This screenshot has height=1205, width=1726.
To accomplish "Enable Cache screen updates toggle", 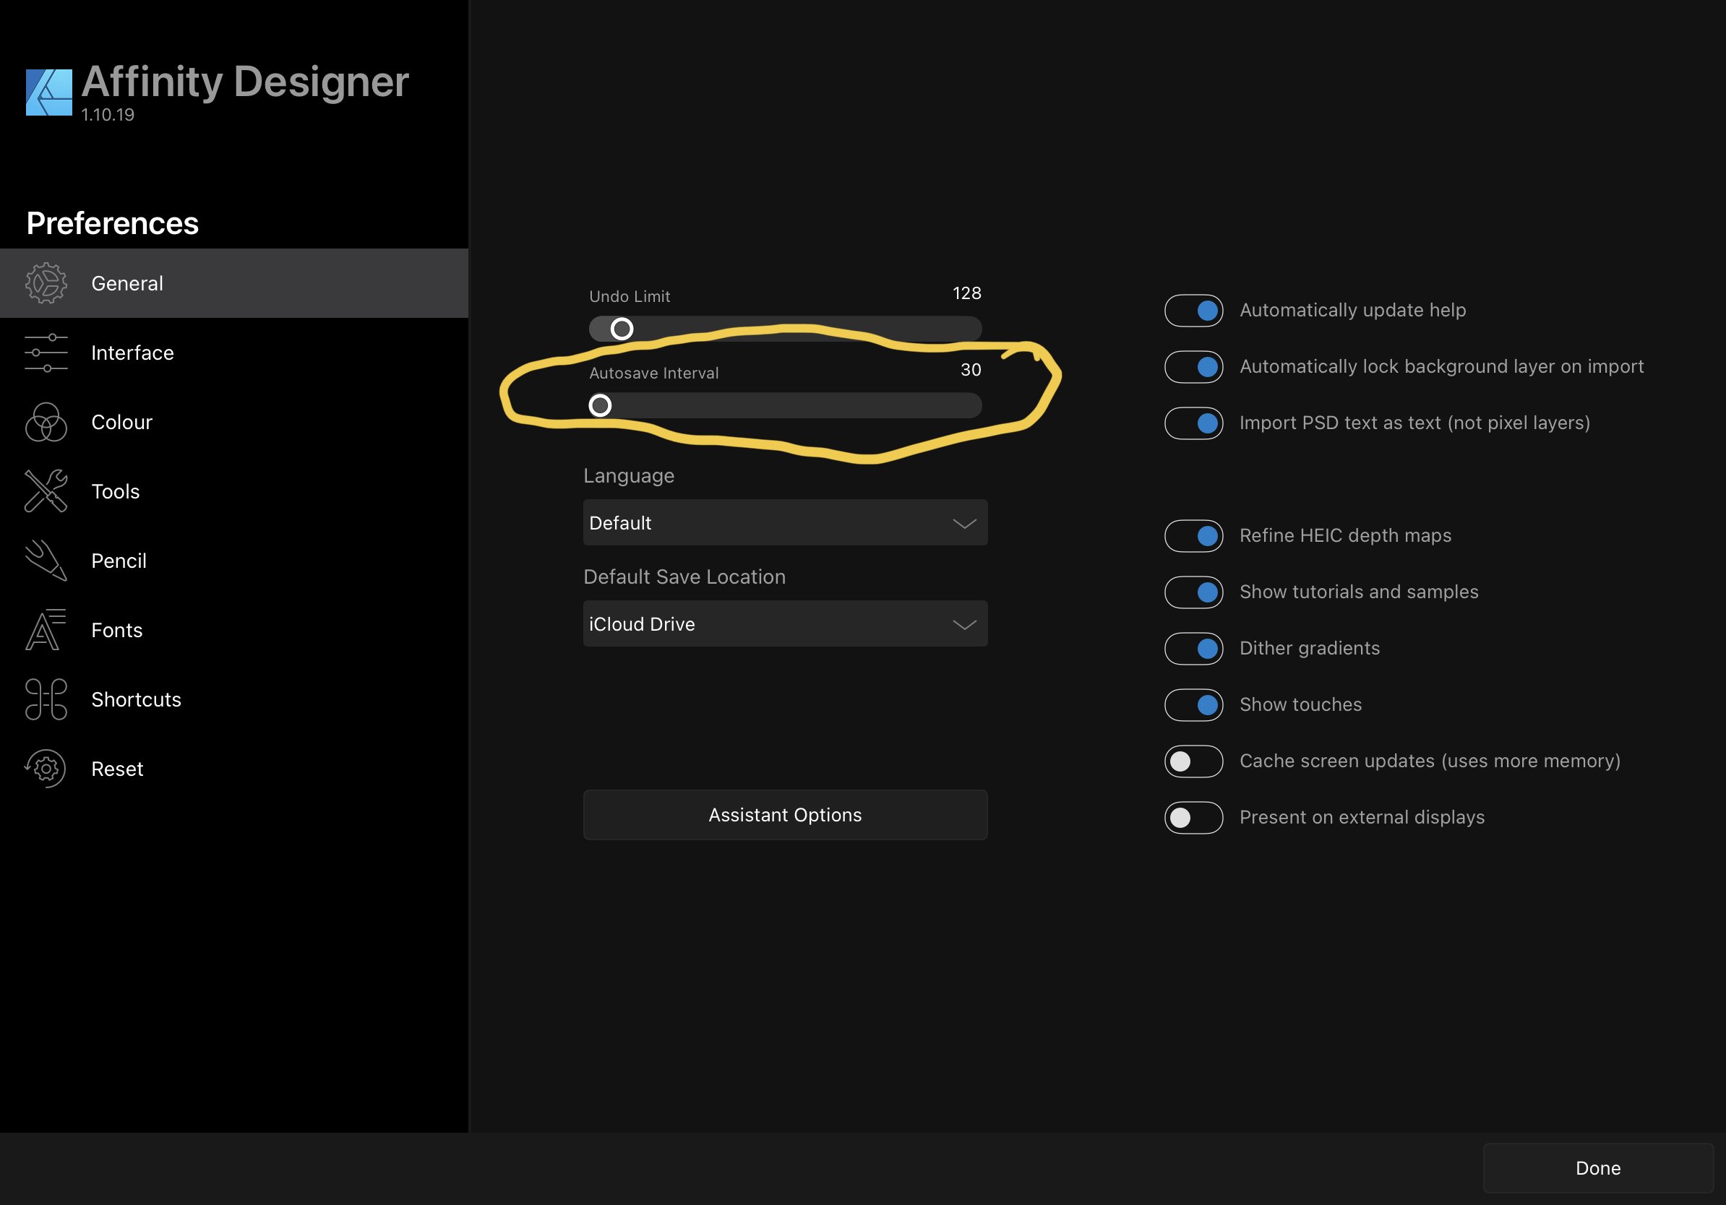I will tap(1193, 761).
